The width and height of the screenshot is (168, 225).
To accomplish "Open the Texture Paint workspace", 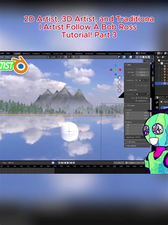I will coord(58,54).
